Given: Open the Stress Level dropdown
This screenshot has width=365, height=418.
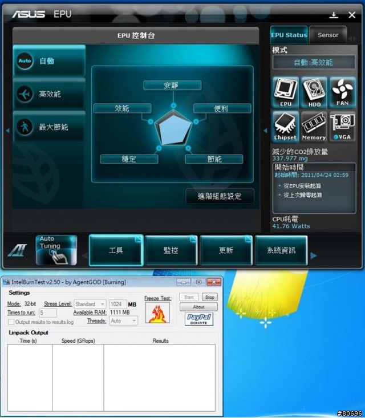Looking at the screenshot, I should pyautogui.click(x=90, y=304).
